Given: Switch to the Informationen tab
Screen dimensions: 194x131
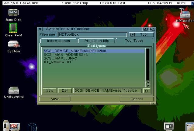Looking at the screenshot, I should tap(58, 41).
